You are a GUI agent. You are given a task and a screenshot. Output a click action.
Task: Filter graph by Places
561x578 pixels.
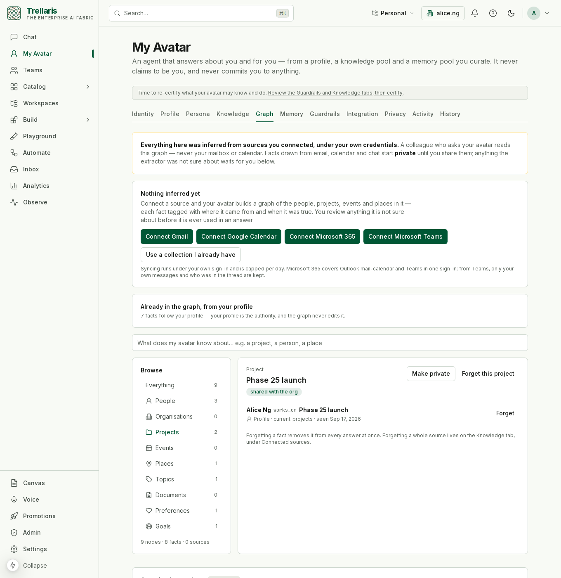click(x=181, y=464)
